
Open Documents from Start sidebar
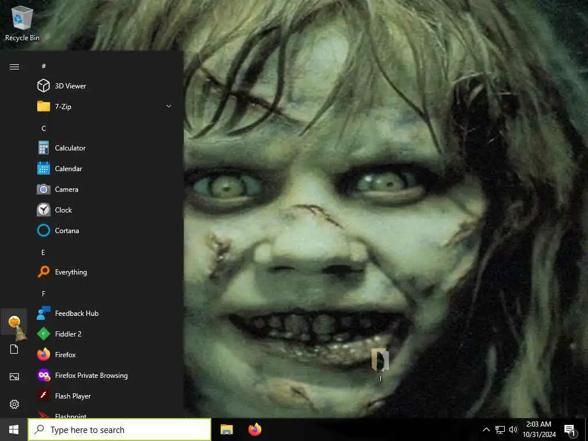click(14, 349)
